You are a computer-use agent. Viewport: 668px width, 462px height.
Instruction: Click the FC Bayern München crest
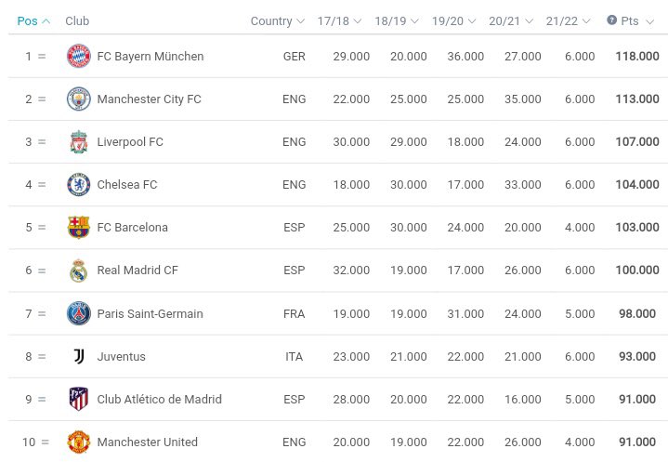coord(79,56)
